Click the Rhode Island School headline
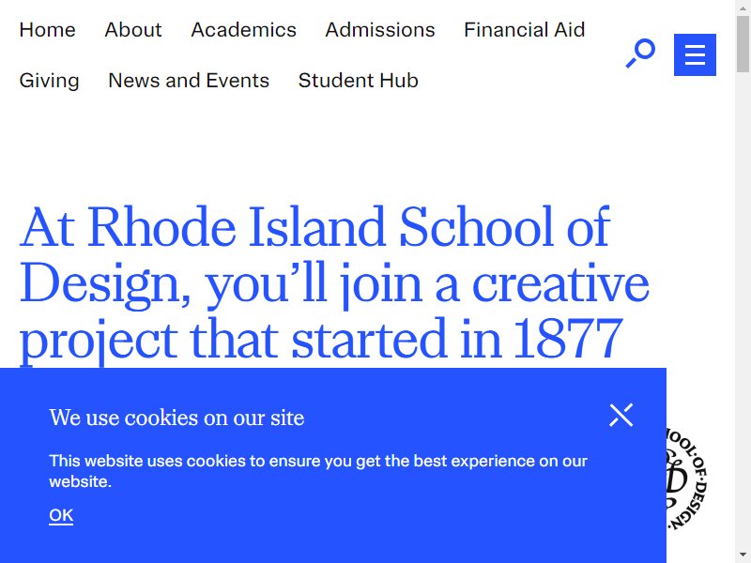This screenshot has height=563, width=751. point(334,282)
